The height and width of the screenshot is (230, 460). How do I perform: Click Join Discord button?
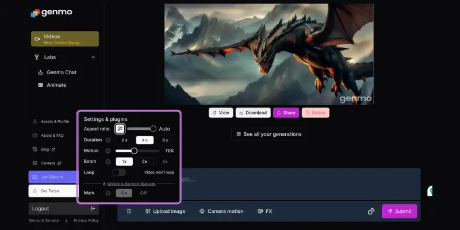[x=53, y=177]
